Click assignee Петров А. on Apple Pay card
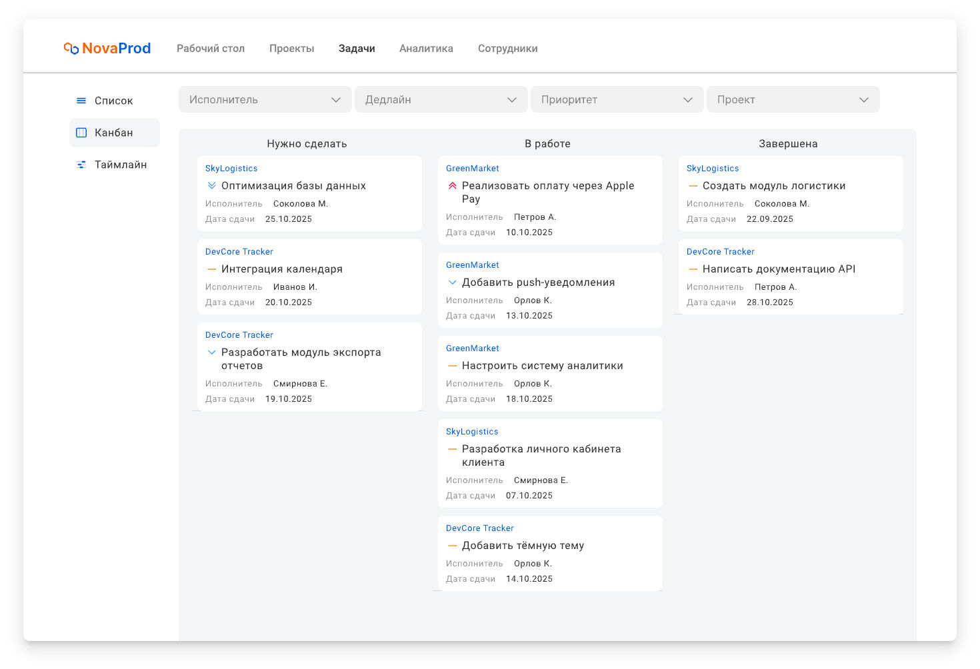 click(x=535, y=217)
